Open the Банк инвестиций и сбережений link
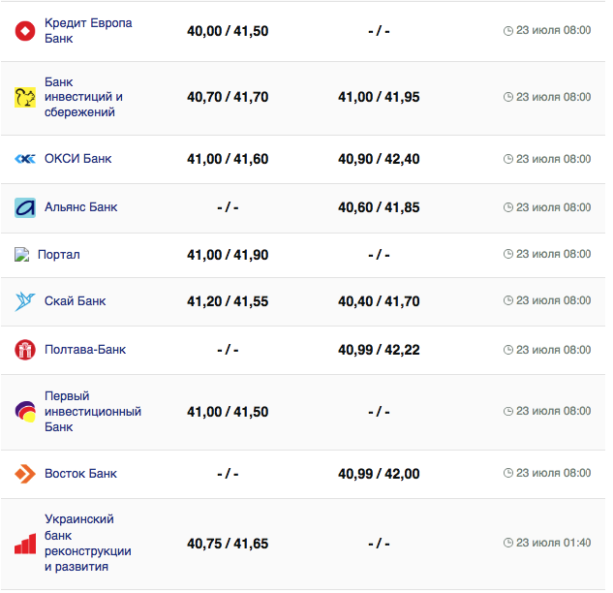The width and height of the screenshot is (613, 593). point(83,97)
